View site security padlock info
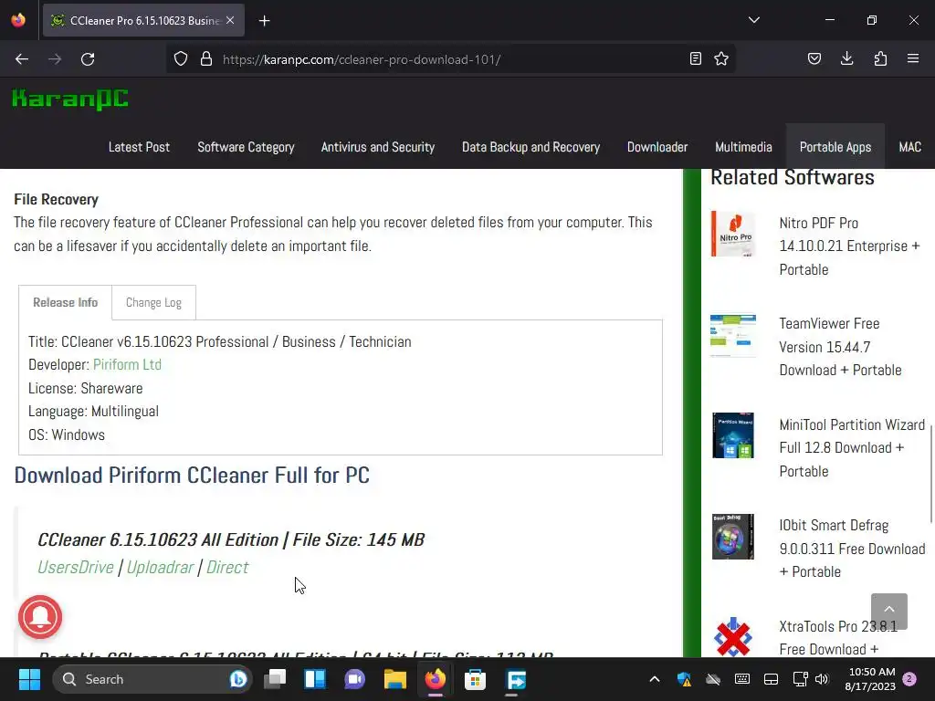Image resolution: width=935 pixels, height=701 pixels. click(x=206, y=59)
